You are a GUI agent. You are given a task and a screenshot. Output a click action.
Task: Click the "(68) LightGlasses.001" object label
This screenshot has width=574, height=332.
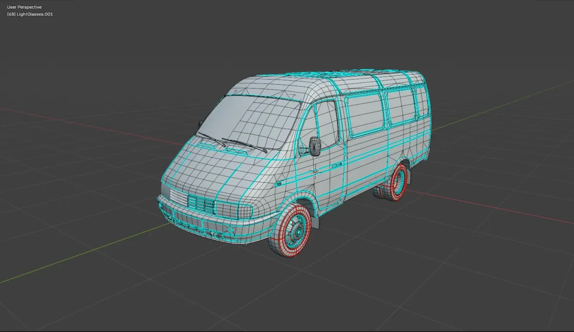pos(30,14)
